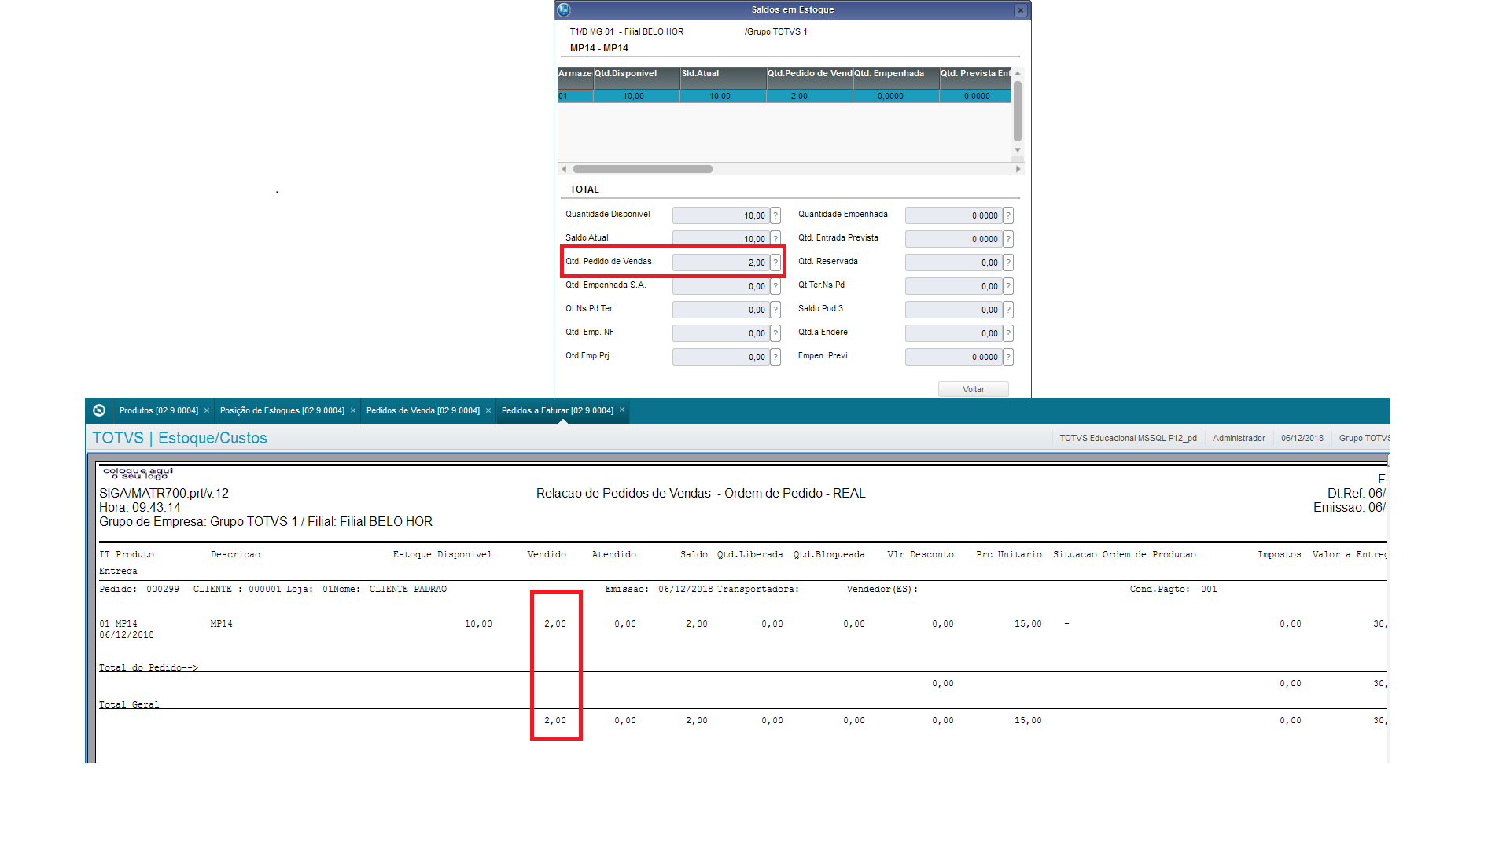This screenshot has height=849, width=1510.
Task: Click the Empen. Previ value field
Action: pyautogui.click(x=953, y=357)
